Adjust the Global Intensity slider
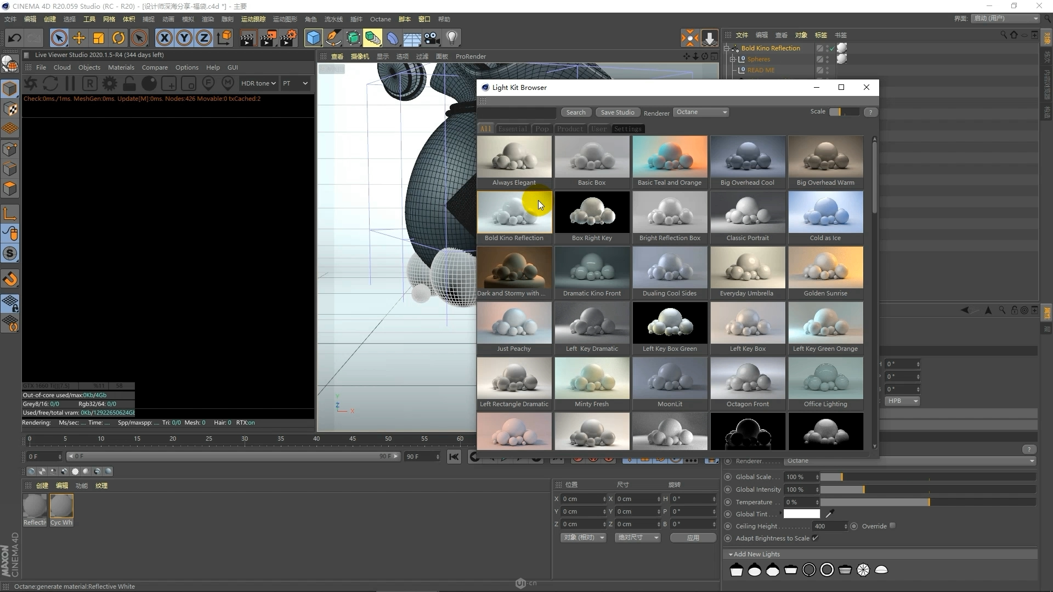Viewport: 1053px width, 592px height. click(x=928, y=489)
